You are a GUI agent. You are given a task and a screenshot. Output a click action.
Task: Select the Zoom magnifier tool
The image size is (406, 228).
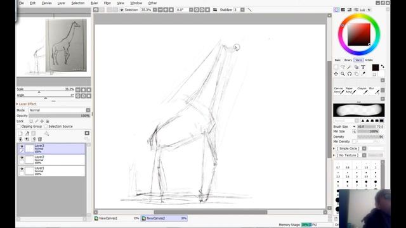pyautogui.click(x=343, y=74)
